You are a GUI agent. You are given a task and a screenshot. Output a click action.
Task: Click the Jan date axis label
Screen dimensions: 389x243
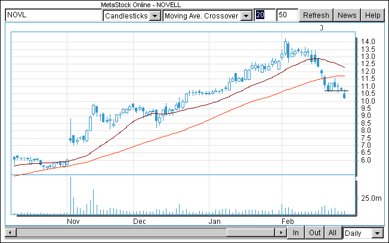pyautogui.click(x=215, y=221)
